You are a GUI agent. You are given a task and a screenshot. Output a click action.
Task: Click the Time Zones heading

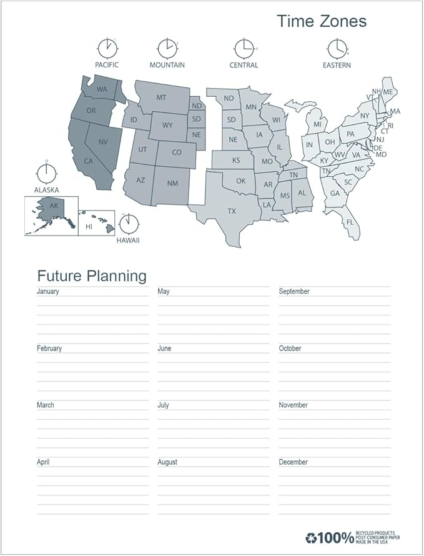coord(322,21)
